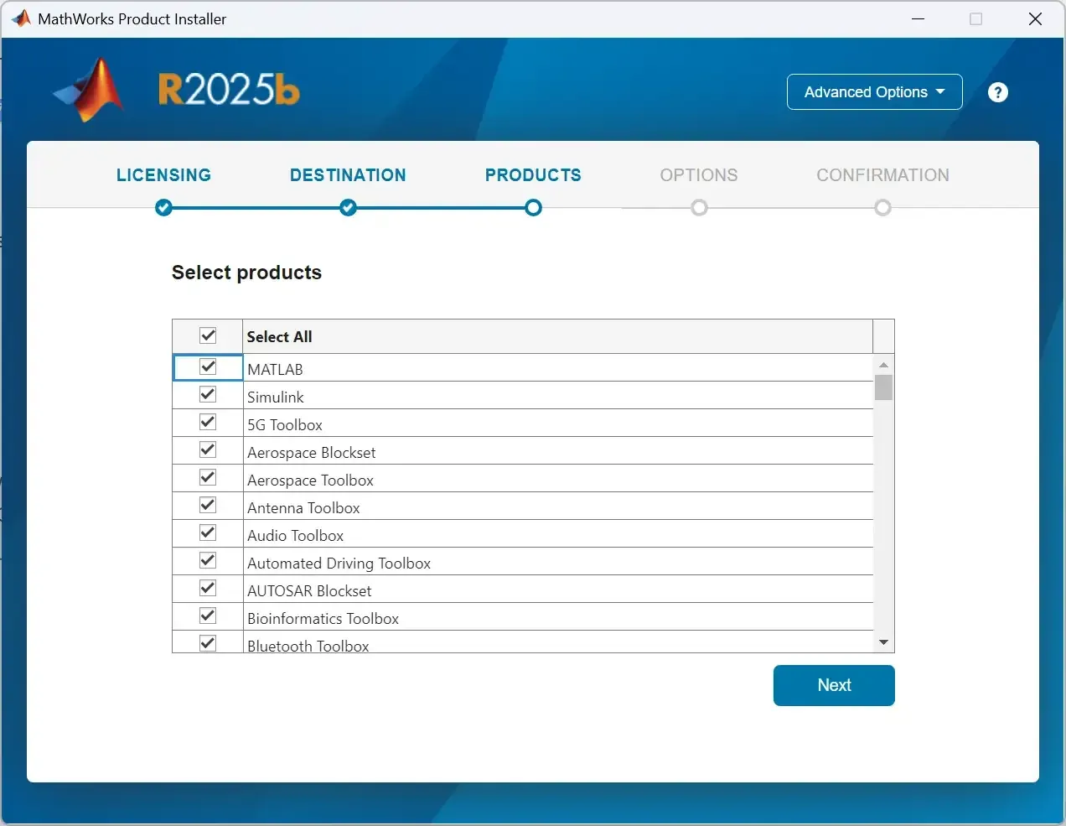Select the 5G Toolbox row text
This screenshot has height=826, width=1066.
click(285, 424)
